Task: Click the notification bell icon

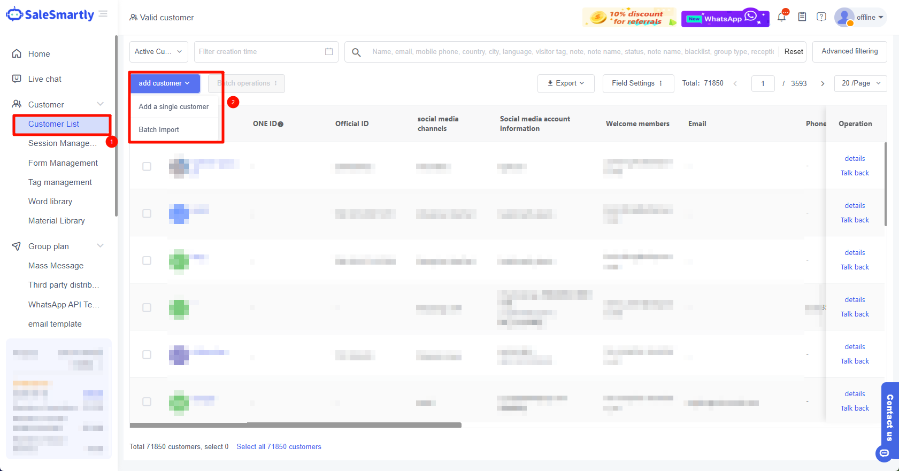Action: 781,17
